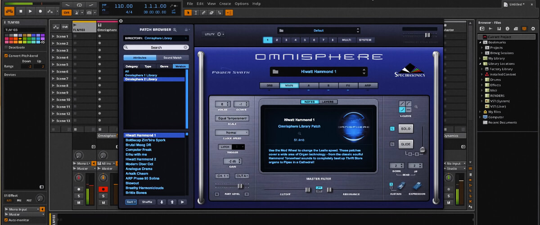Adjust the master filter CUTOFF slider

coord(308,190)
